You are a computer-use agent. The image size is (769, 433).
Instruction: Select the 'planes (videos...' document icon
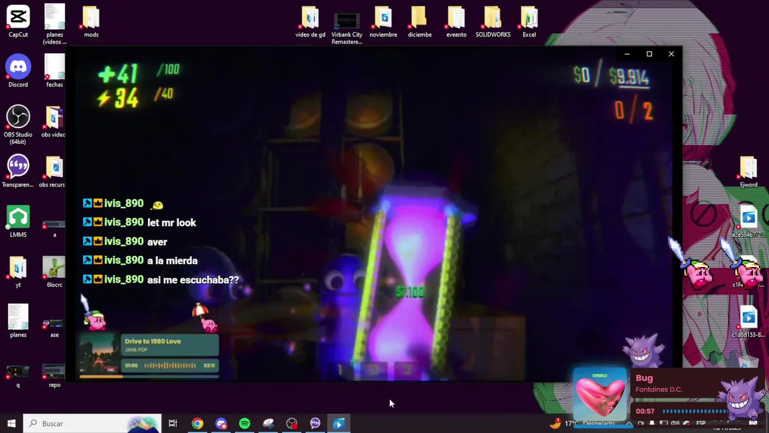click(55, 24)
